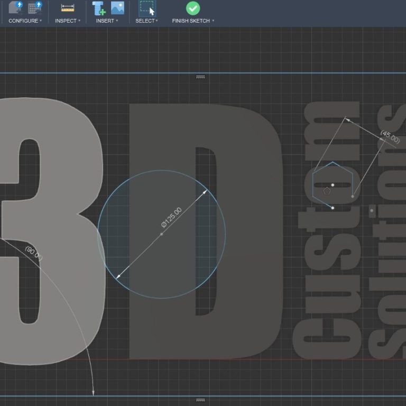Click the pentagon polygon glyph inside the hexagon
Image resolution: width=406 pixels, height=406 pixels.
[327, 190]
